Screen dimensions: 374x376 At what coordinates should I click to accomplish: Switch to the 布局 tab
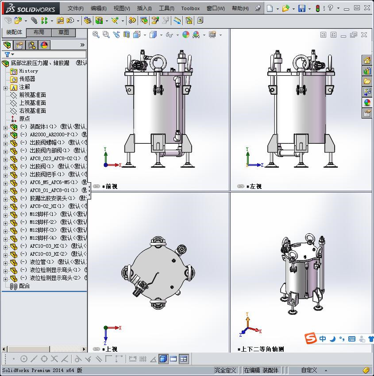tap(39, 32)
